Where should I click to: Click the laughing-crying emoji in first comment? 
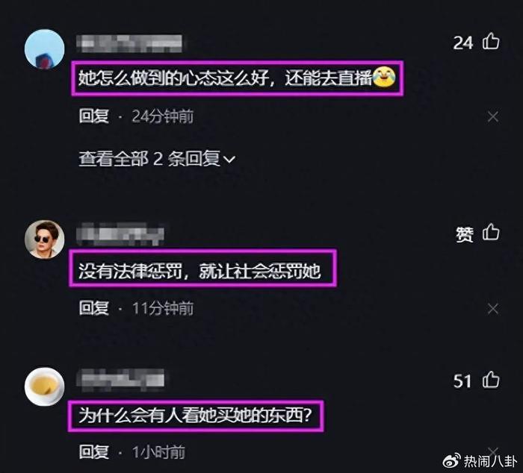[x=383, y=77]
